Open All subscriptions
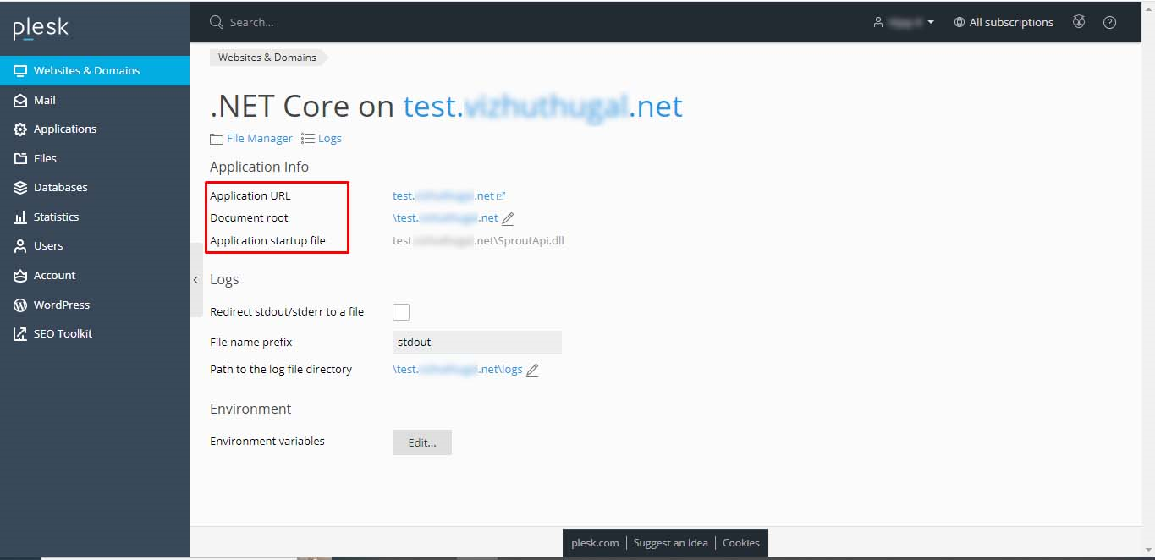The height and width of the screenshot is (560, 1155). [1004, 22]
